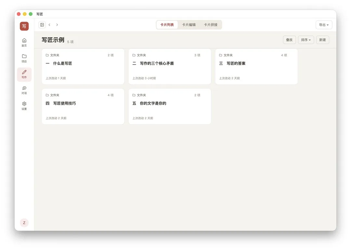Go to 首页 home in sidebar

24,42
